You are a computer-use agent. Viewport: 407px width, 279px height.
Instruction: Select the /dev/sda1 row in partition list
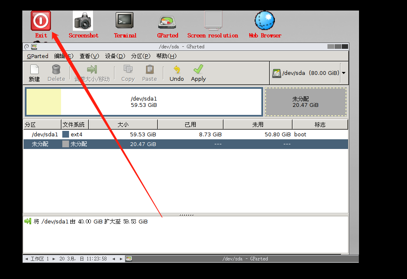pyautogui.click(x=186, y=134)
